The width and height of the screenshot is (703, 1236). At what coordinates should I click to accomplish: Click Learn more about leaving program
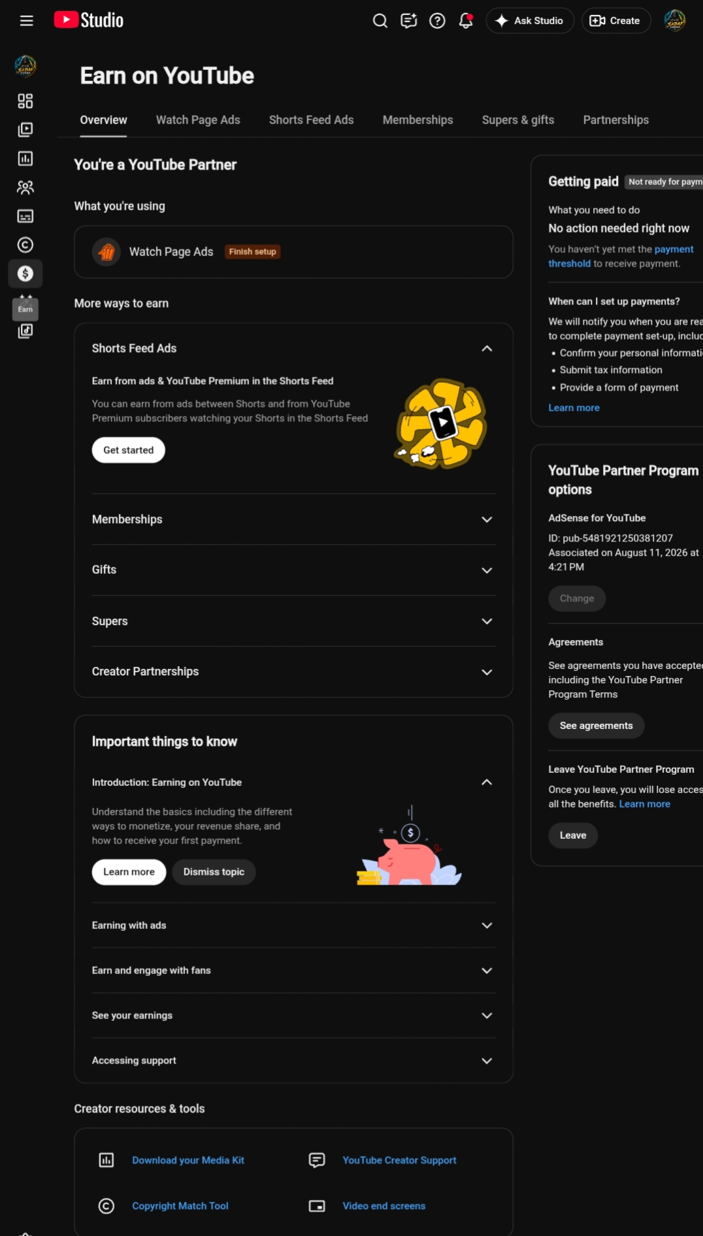click(x=644, y=804)
